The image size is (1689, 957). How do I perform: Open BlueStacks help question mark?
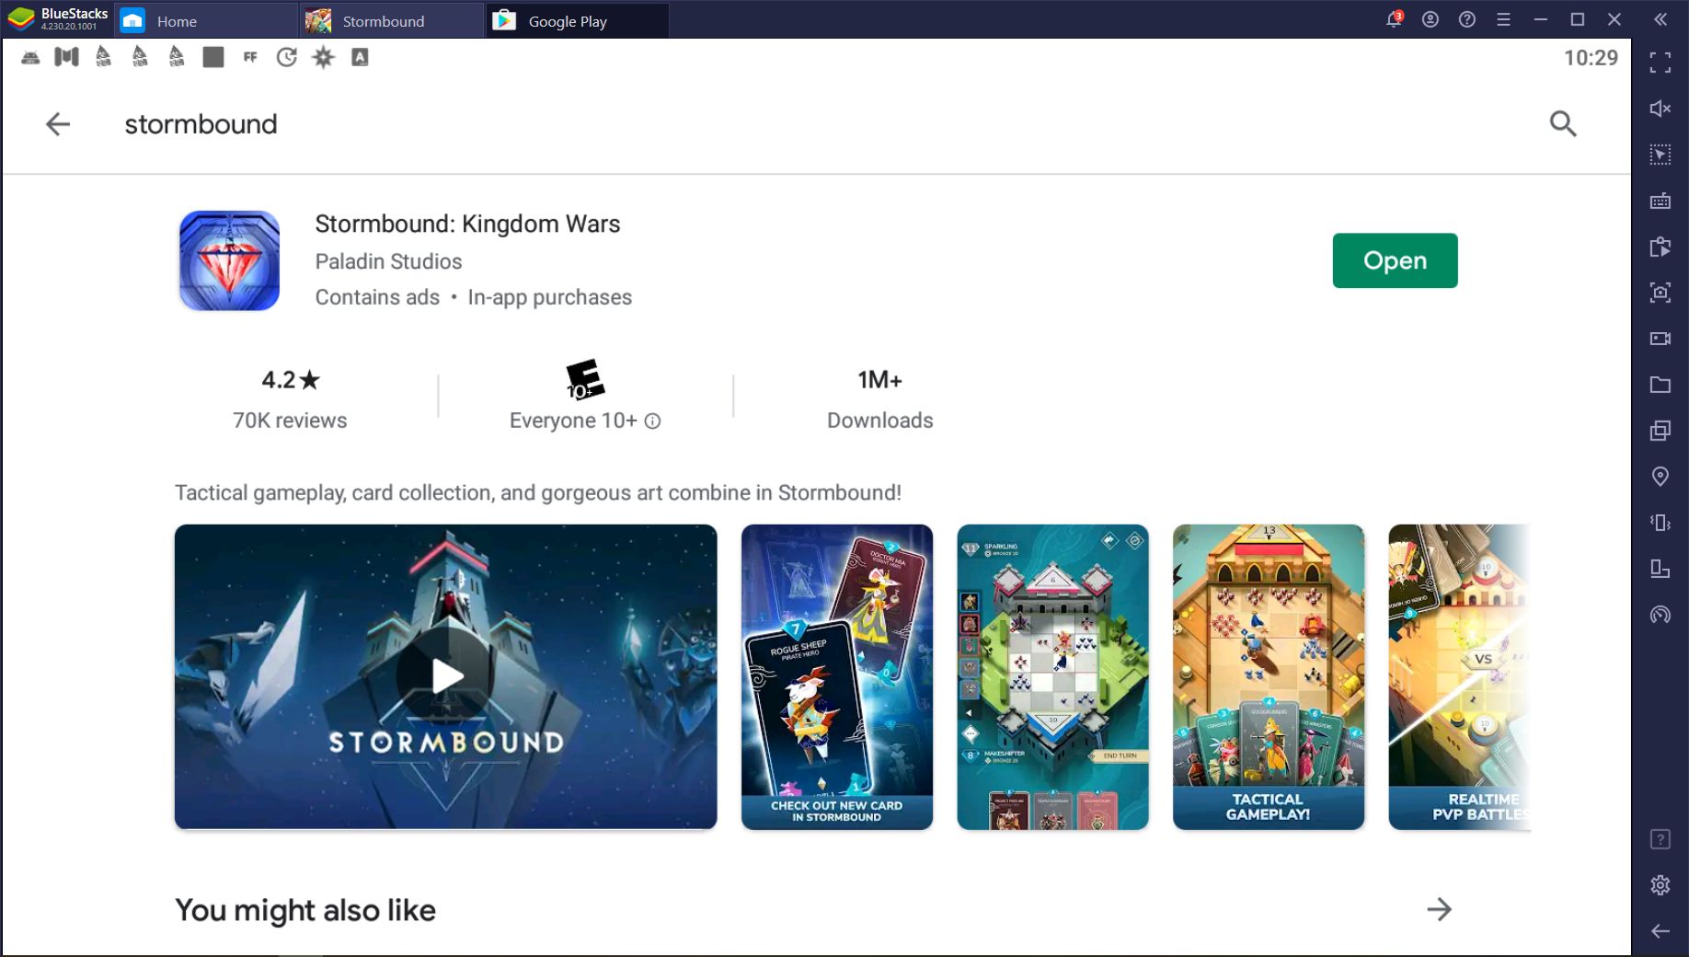point(1467,19)
